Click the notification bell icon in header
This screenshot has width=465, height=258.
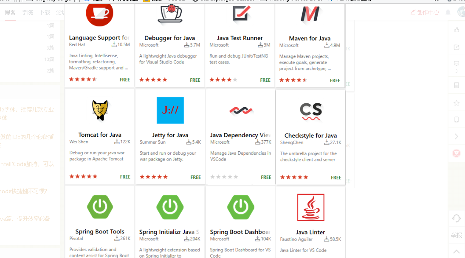pos(448,12)
